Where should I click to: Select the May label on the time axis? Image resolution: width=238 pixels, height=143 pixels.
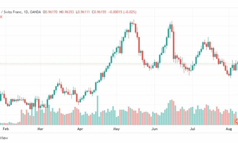(x=117, y=129)
